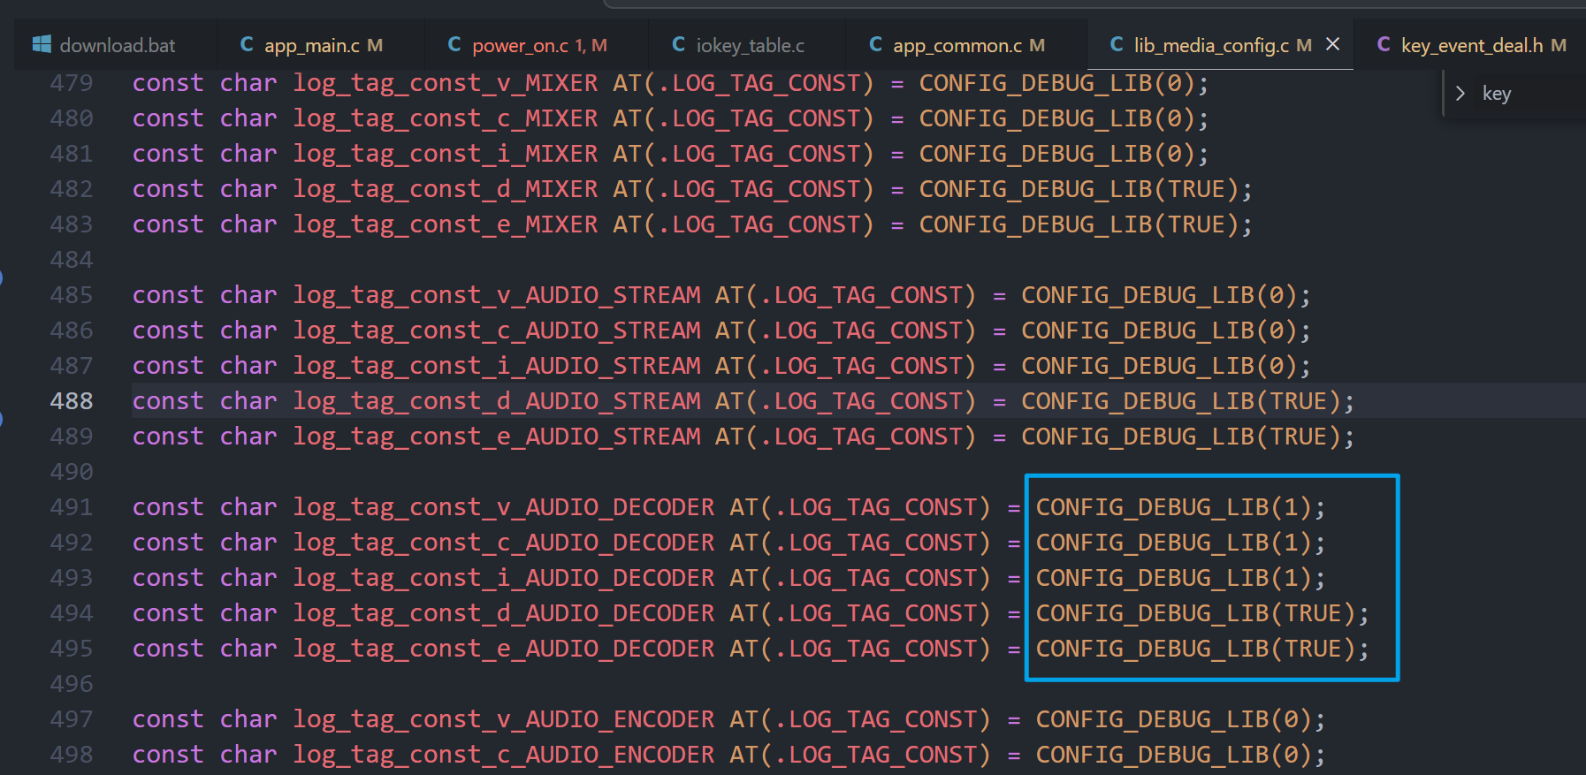The height and width of the screenshot is (775, 1586).
Task: Click the Windows icon on download.bat tab
Action: [41, 44]
